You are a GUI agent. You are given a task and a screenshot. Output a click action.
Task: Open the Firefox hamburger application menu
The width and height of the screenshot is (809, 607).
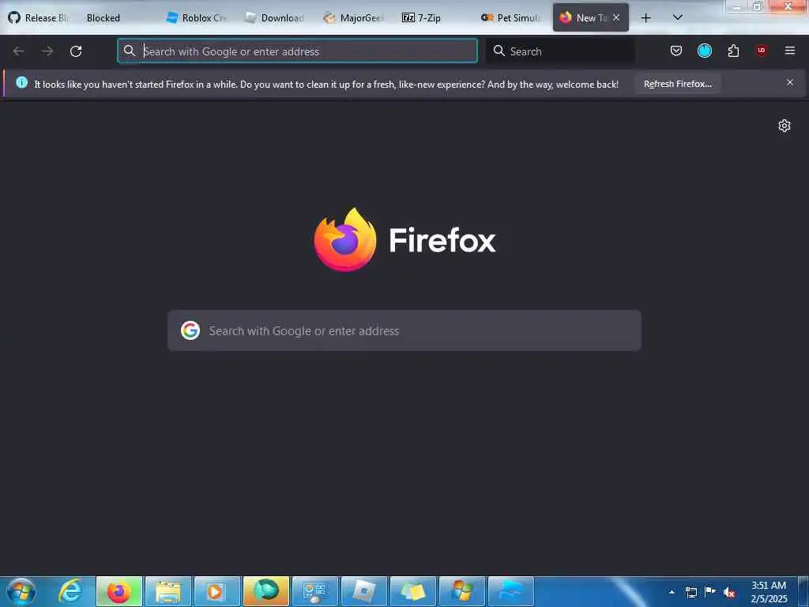point(790,51)
